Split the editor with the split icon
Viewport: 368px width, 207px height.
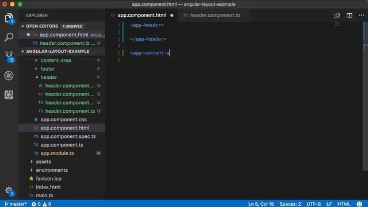pyautogui.click(x=349, y=16)
